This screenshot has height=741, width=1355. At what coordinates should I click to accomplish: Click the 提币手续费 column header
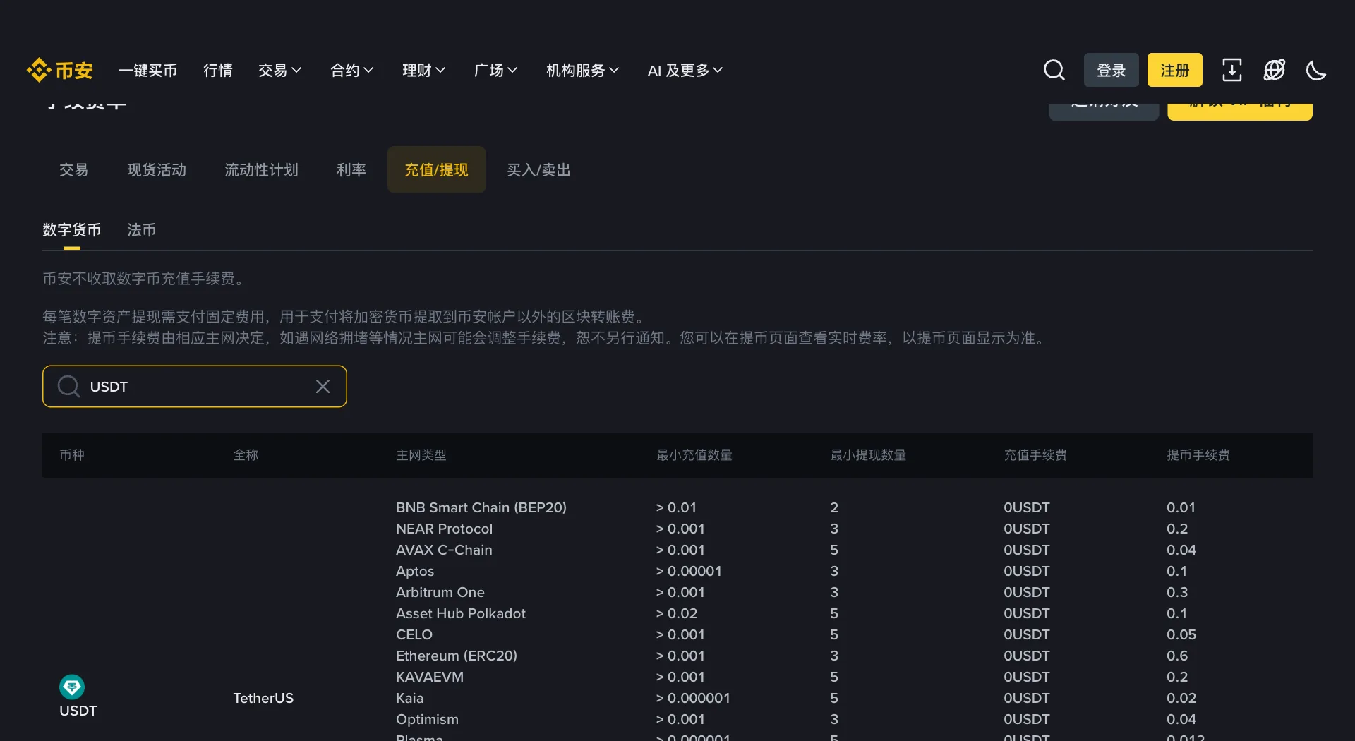click(1198, 455)
